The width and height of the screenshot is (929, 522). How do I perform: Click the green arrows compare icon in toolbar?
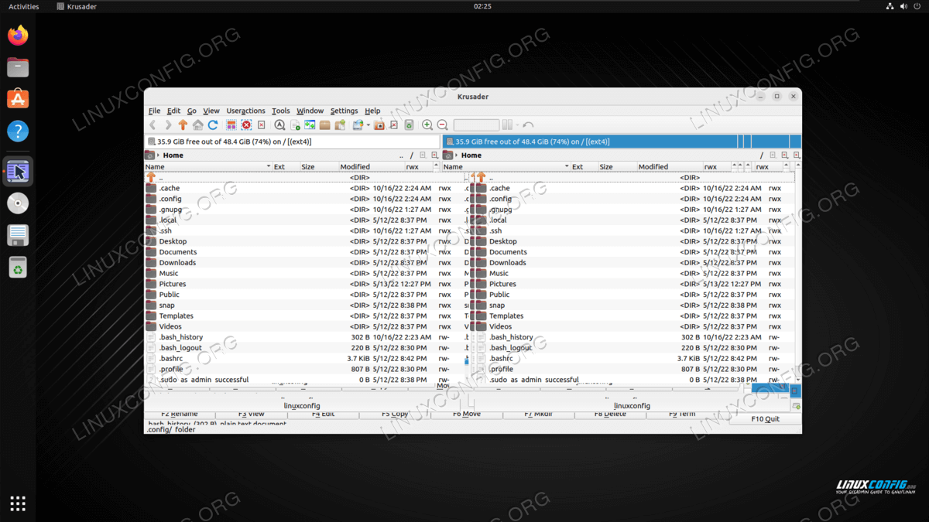point(310,125)
